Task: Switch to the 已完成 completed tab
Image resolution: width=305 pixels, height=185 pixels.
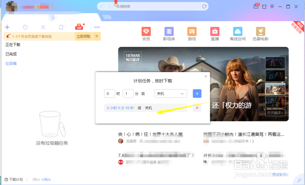Action: point(11,54)
